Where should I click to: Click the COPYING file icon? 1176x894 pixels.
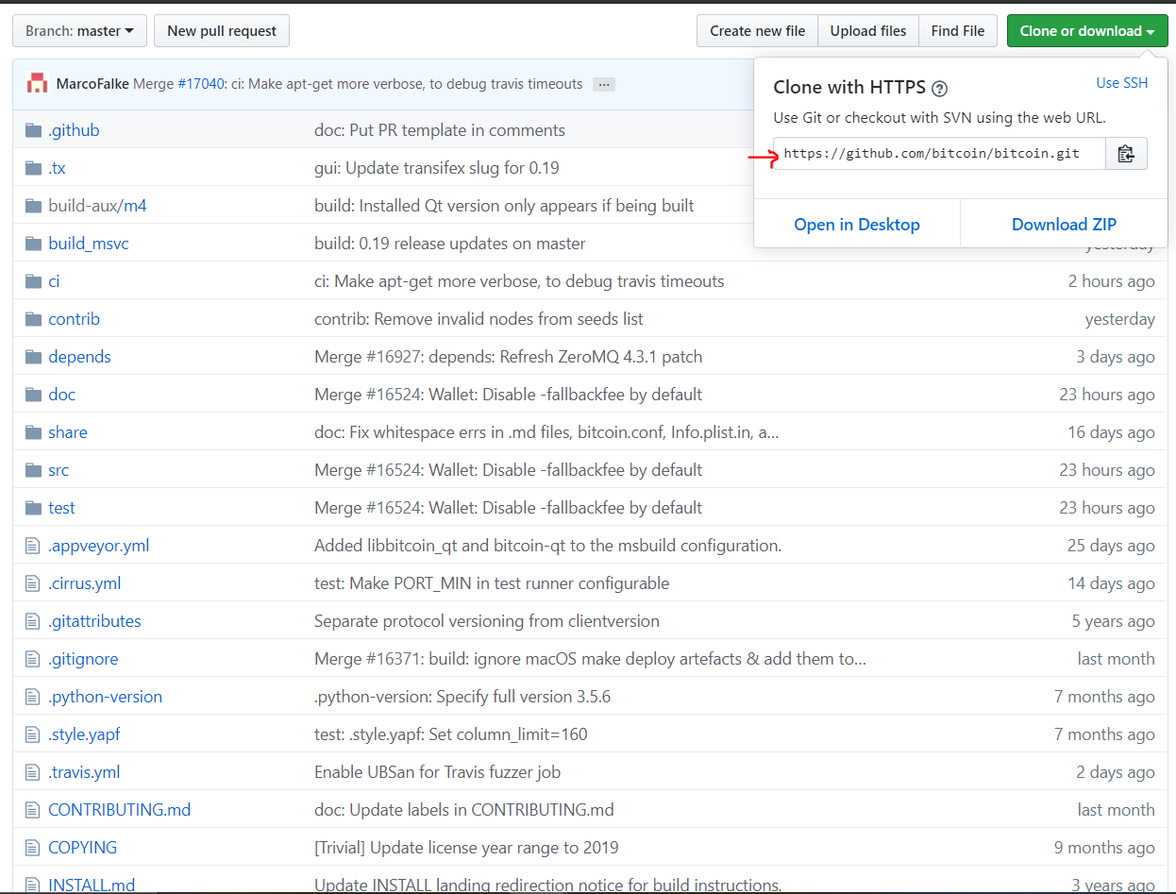(33, 848)
